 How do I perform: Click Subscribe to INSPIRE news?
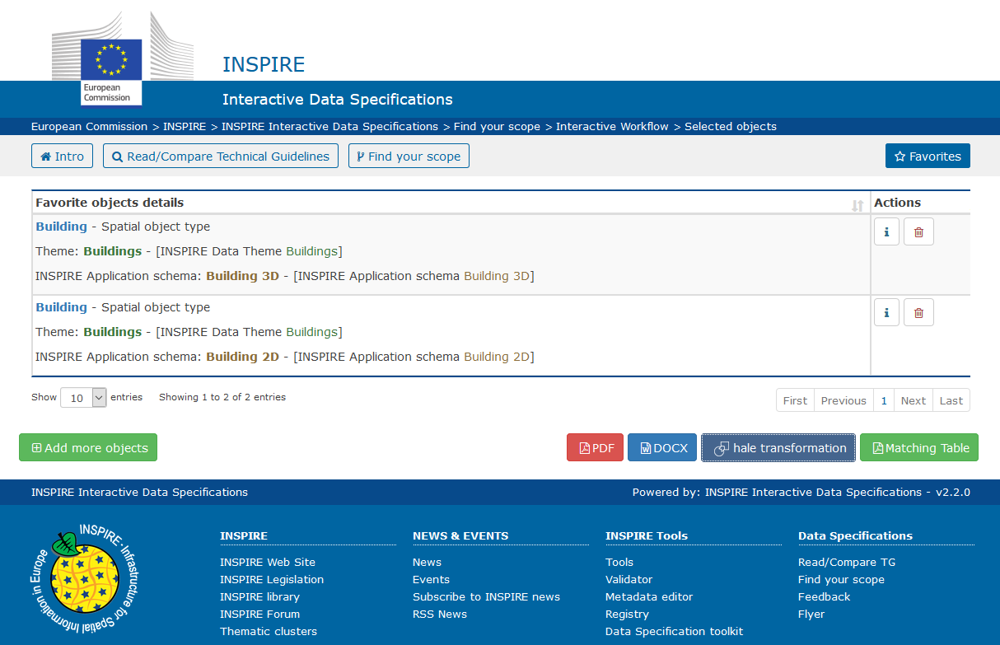[x=486, y=596]
